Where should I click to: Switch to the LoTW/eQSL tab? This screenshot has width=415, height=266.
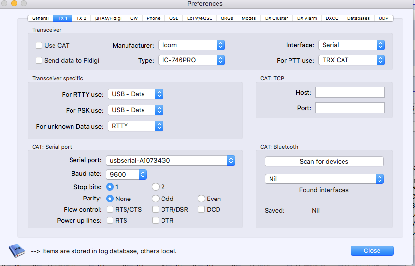(x=199, y=18)
